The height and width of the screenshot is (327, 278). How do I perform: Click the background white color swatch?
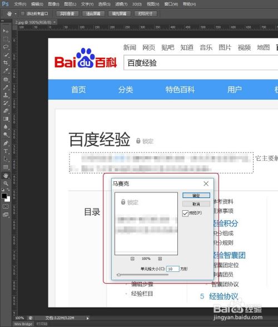pyautogui.click(x=8, y=200)
